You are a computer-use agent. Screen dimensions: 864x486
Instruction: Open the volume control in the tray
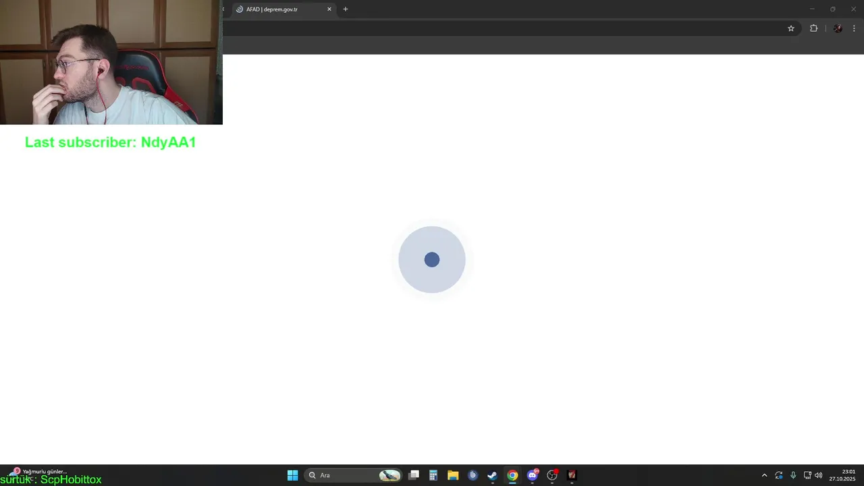pyautogui.click(x=819, y=475)
